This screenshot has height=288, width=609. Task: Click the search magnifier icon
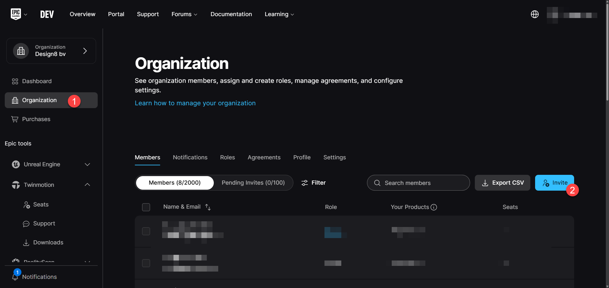tap(377, 183)
